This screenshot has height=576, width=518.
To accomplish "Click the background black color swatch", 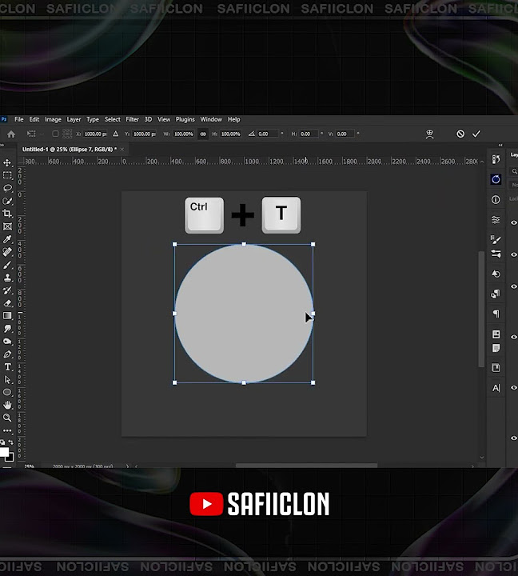I will 11,458.
